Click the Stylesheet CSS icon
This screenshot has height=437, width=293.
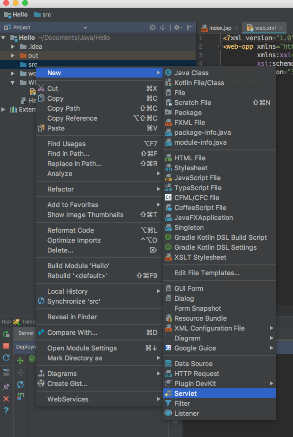coord(168,168)
